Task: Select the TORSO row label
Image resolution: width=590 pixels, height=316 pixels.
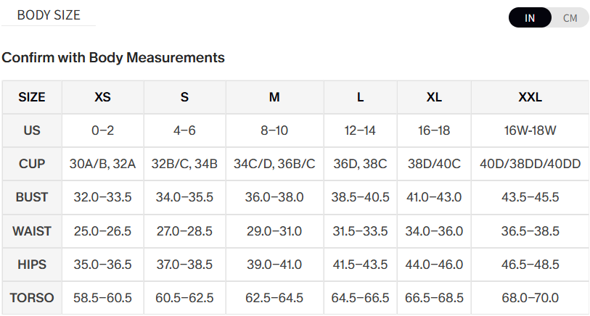Action: [x=32, y=298]
